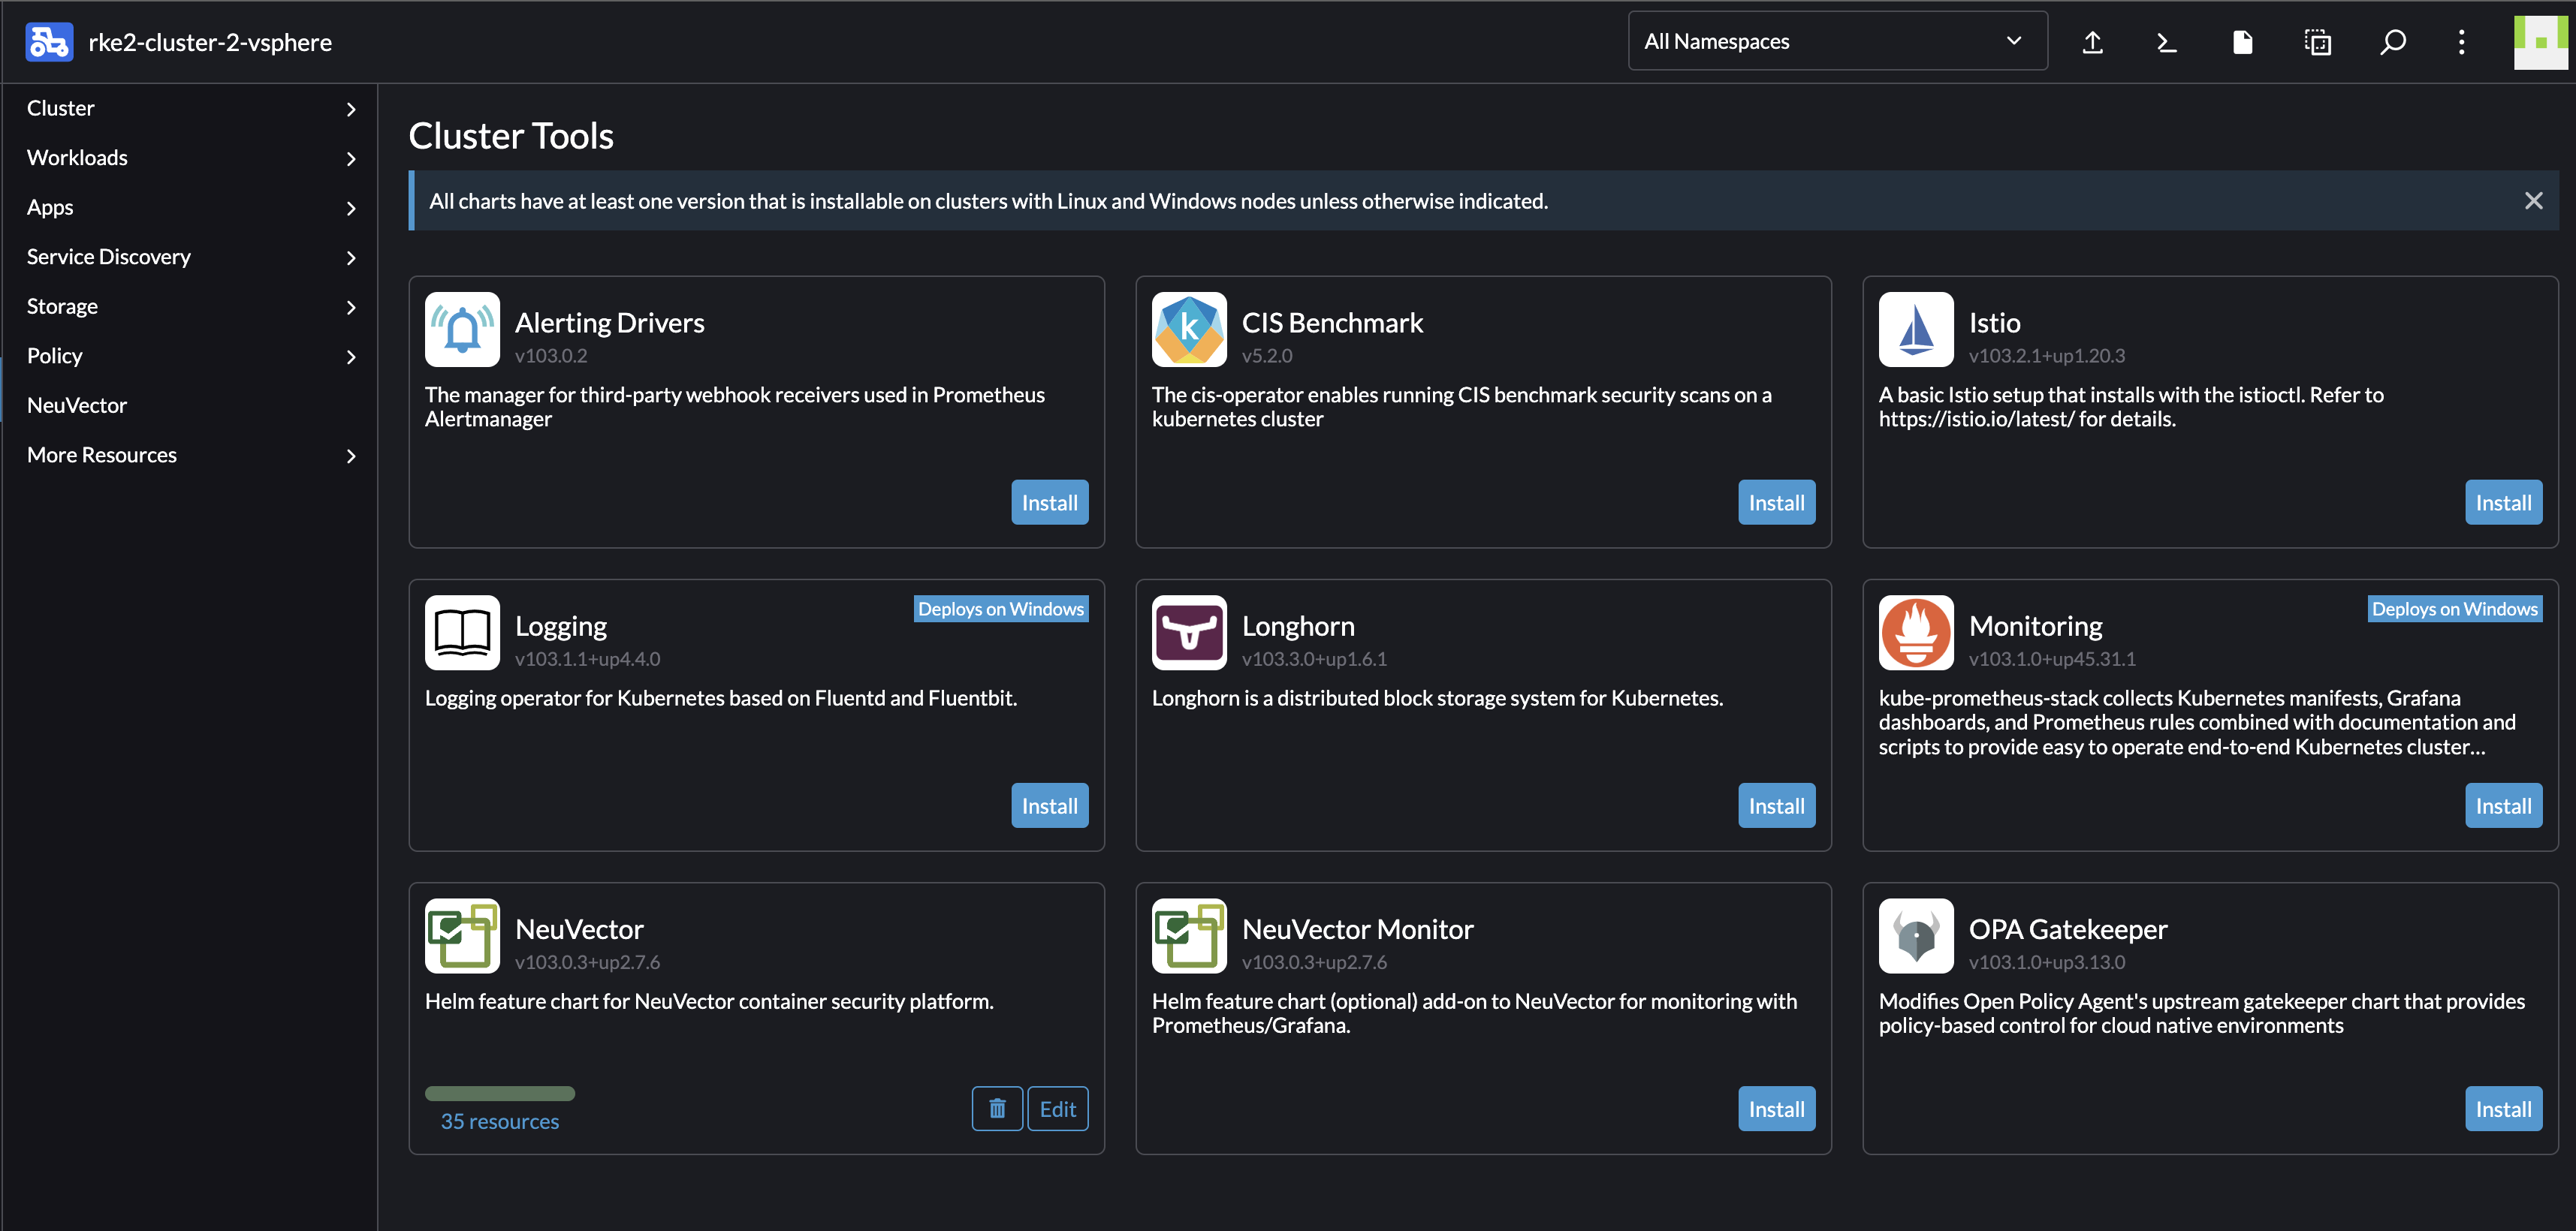
Task: Click Monitoring version v103.1.0+up45.31.1
Action: click(x=2052, y=660)
